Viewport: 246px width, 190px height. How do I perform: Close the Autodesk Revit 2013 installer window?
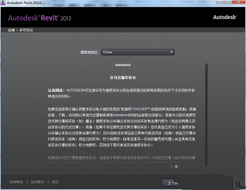[239, 2]
